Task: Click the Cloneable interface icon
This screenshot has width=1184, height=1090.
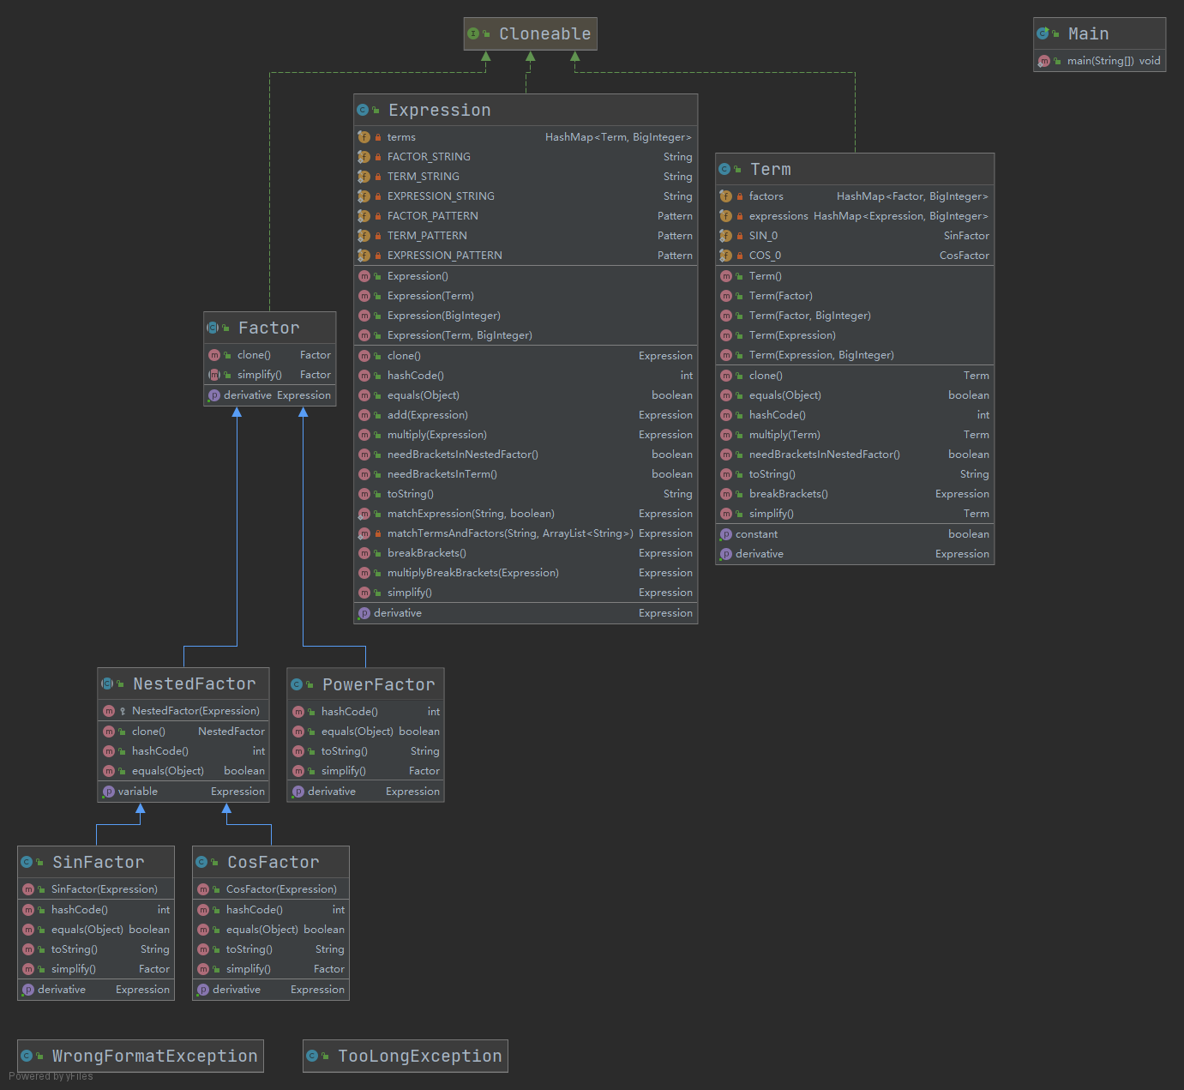Action: [473, 33]
